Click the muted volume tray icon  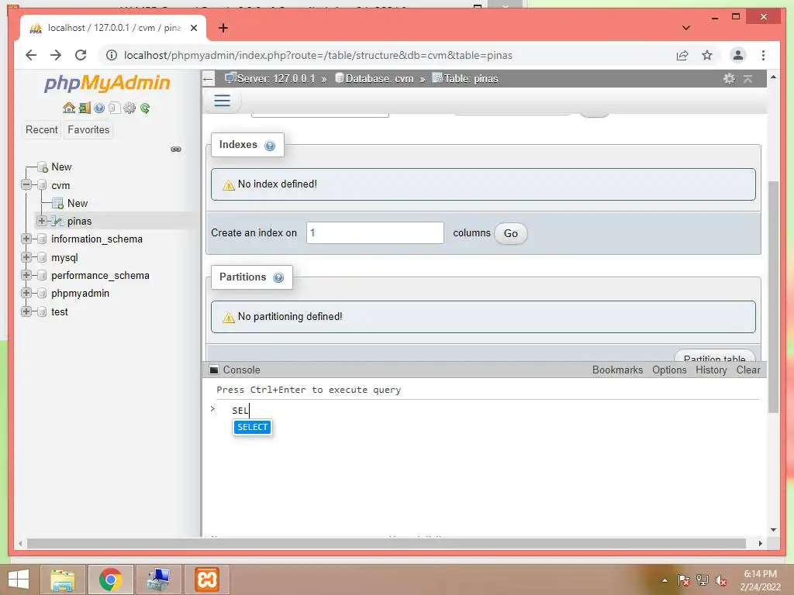[x=720, y=580]
